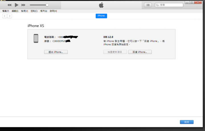Go forward with the right chevron button
The height and width of the screenshot is (131, 205).
coord(10,16)
